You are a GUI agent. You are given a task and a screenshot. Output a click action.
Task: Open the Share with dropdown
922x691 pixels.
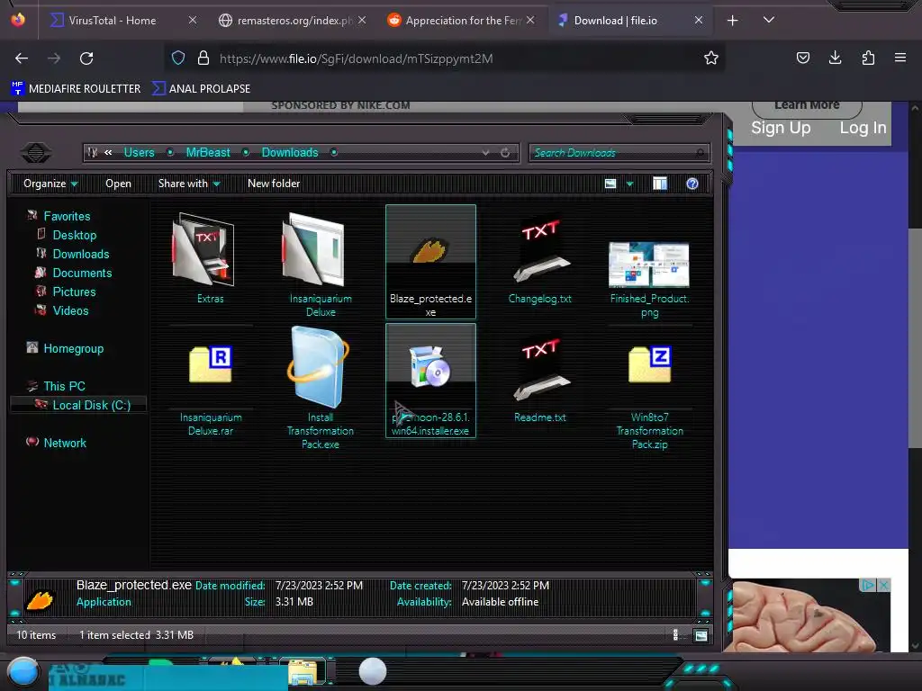click(189, 184)
